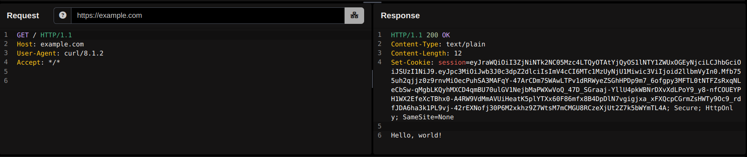This screenshot has width=747, height=157.
Task: Click the Set-Cookie header name
Action: point(410,62)
